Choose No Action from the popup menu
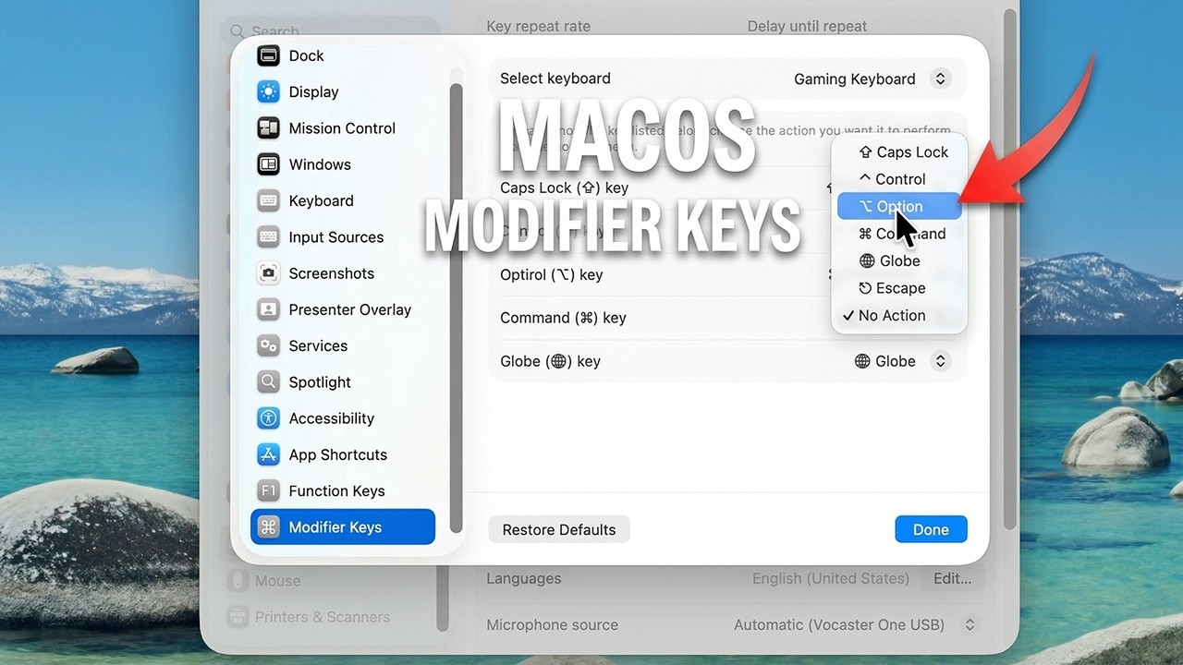This screenshot has width=1183, height=665. click(x=899, y=316)
